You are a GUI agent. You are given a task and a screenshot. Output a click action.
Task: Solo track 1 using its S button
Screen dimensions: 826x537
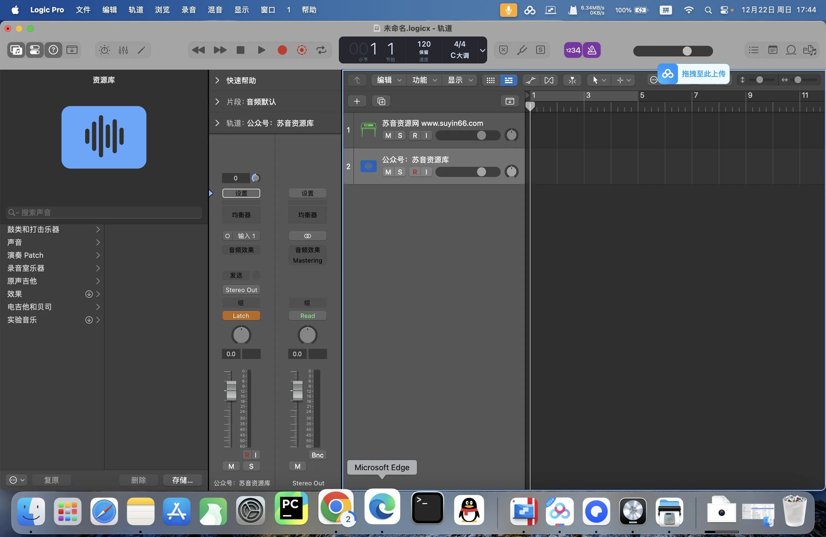point(400,135)
